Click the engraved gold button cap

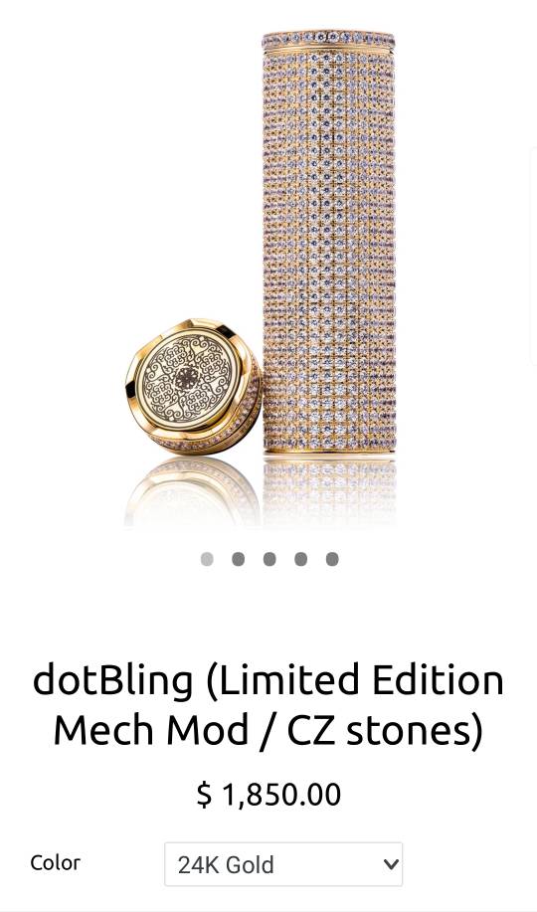click(x=193, y=387)
